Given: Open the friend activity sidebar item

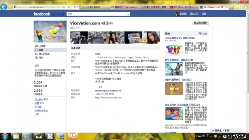Looking at the screenshot, I should pyautogui.click(x=50, y=54).
